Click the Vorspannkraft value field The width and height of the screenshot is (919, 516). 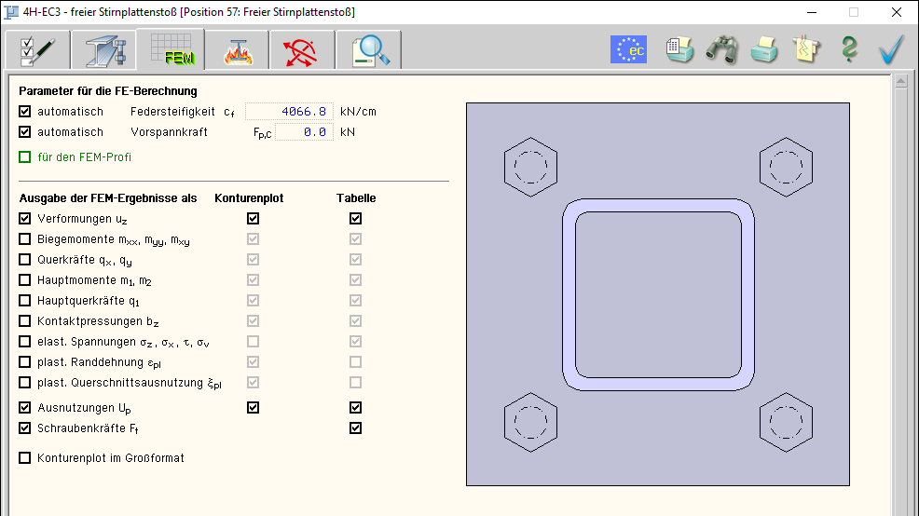(304, 132)
